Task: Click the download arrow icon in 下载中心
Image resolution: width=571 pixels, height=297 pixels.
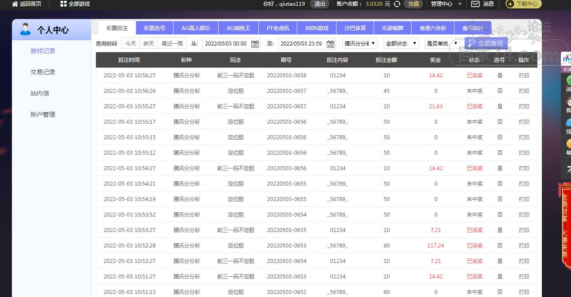Action: click(510, 4)
